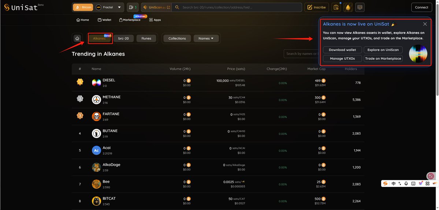Screen dimensions: 439x210
Task: Click the Sogou S logo in IME bar
Action: [x=386, y=183]
